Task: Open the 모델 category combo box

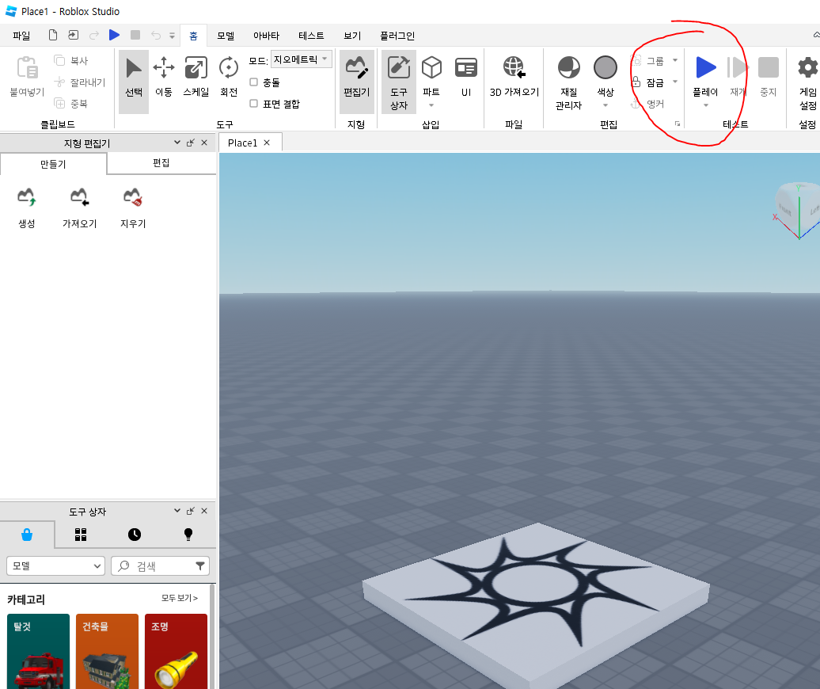Action: pyautogui.click(x=56, y=566)
